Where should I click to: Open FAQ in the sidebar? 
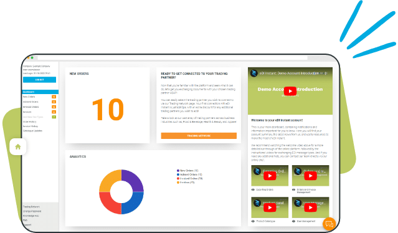25,221
